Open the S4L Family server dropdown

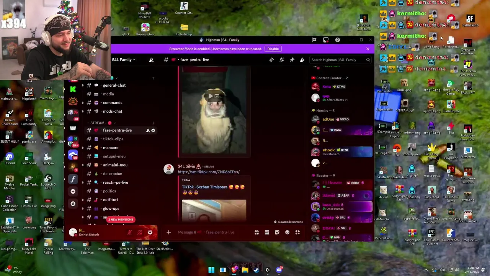(124, 60)
